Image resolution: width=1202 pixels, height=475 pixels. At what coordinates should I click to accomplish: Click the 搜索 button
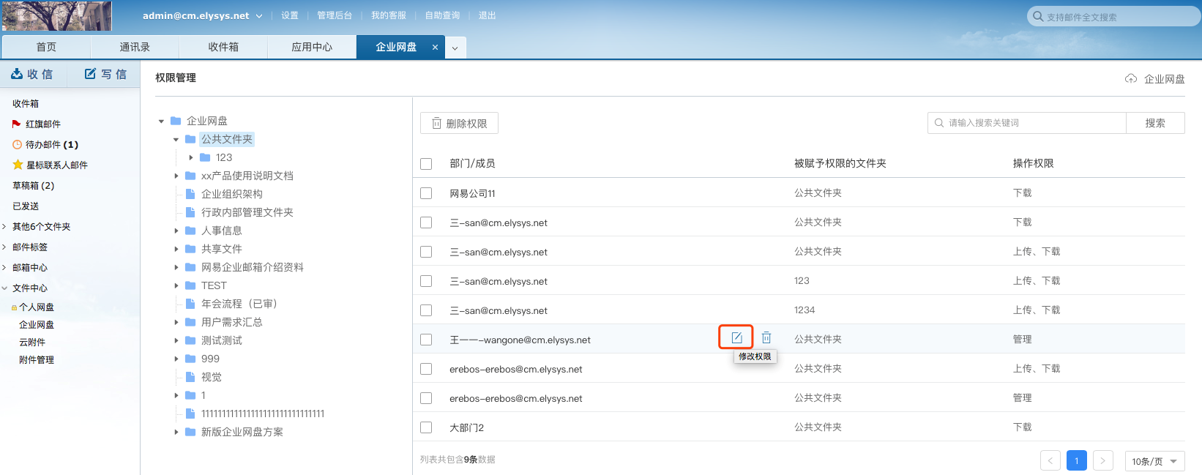click(x=1154, y=123)
